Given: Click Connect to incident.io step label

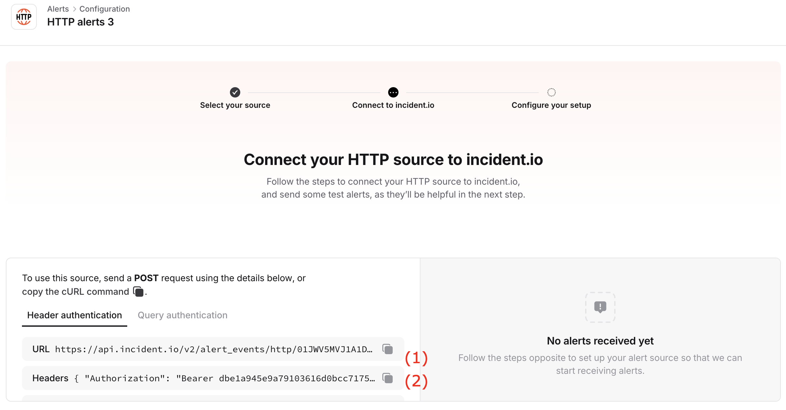Looking at the screenshot, I should tap(393, 105).
